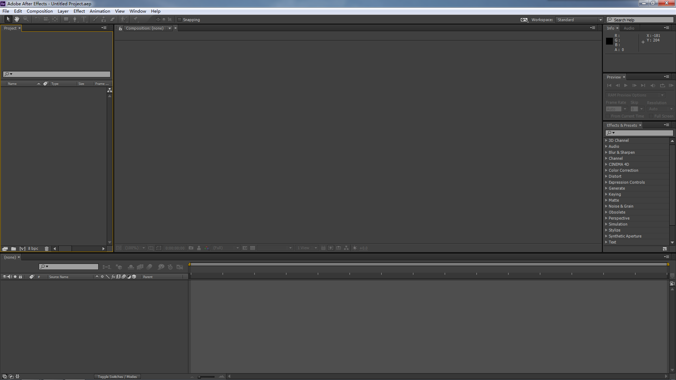Click the Play button in Preview panel

click(x=626, y=85)
